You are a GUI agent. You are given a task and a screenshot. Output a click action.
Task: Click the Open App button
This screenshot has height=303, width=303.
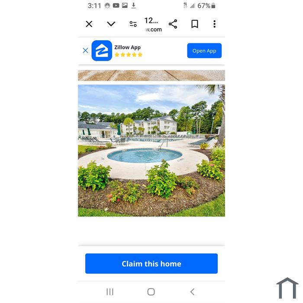tap(204, 51)
